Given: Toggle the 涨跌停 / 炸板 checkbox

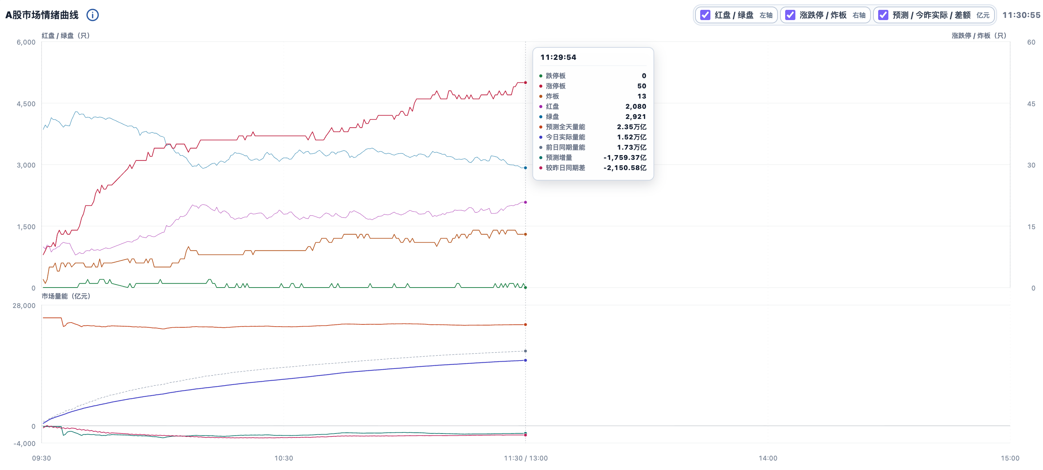Looking at the screenshot, I should coord(790,15).
